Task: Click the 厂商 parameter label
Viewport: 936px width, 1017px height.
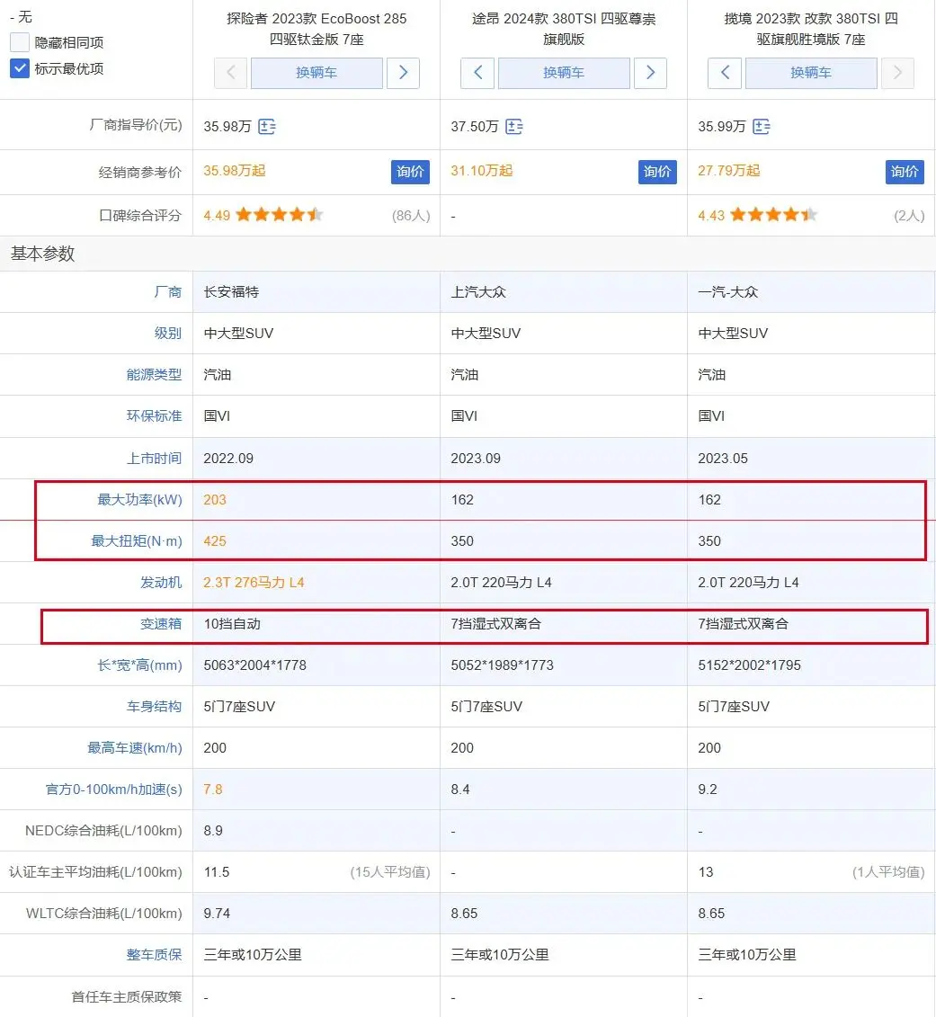Action: [168, 292]
